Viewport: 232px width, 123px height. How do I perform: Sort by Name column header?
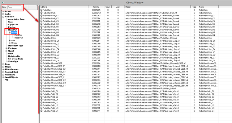coord(208,7)
